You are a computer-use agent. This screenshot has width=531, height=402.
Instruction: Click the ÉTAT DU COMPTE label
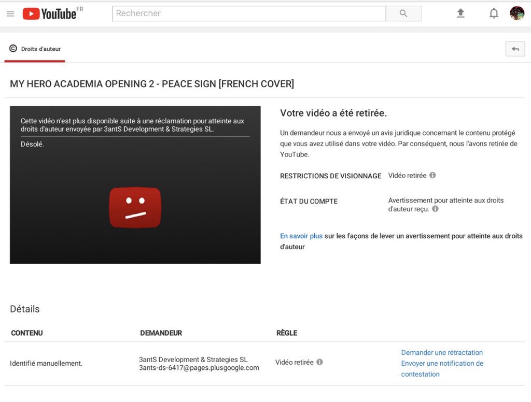point(309,202)
